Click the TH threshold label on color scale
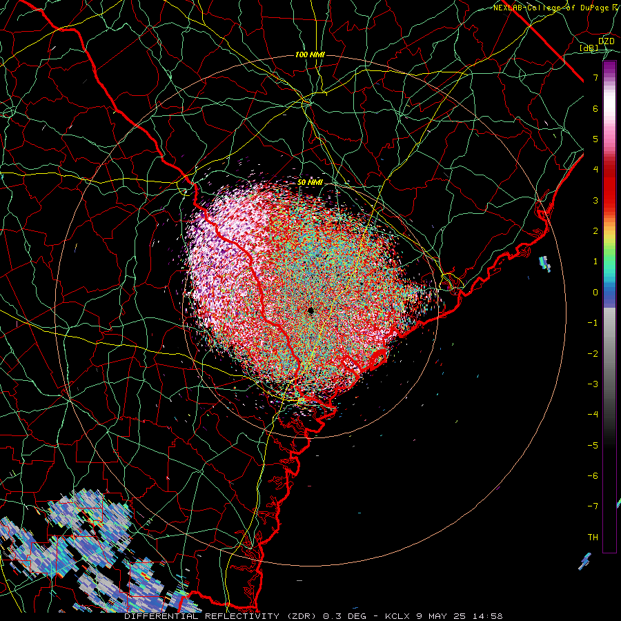The height and width of the screenshot is (621, 621). click(x=593, y=537)
